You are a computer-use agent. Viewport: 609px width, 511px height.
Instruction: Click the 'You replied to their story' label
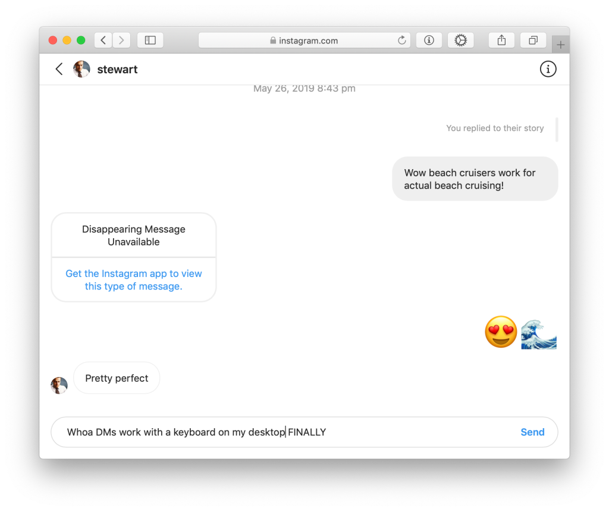pyautogui.click(x=495, y=128)
